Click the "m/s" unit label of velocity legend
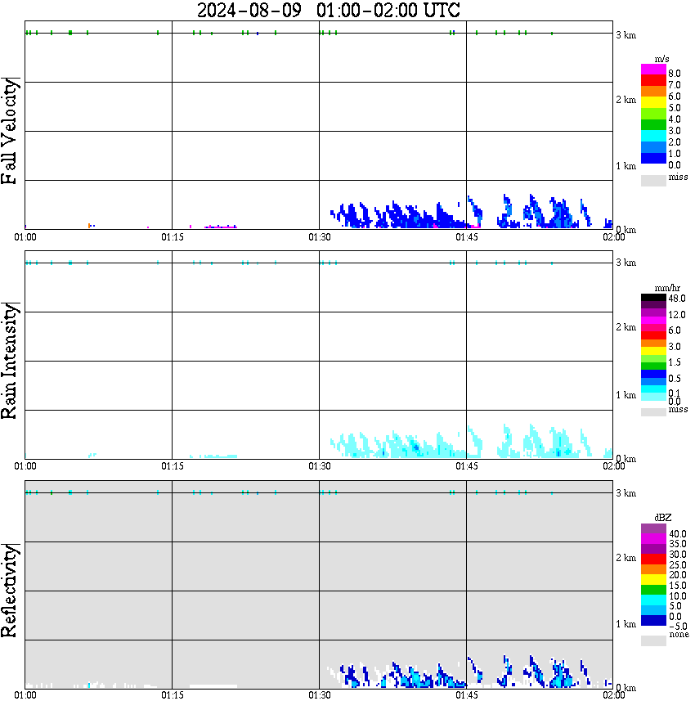Viewport: 695px width, 710px height. 661,59
